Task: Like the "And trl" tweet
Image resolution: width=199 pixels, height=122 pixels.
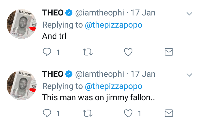Action: pos(128,52)
